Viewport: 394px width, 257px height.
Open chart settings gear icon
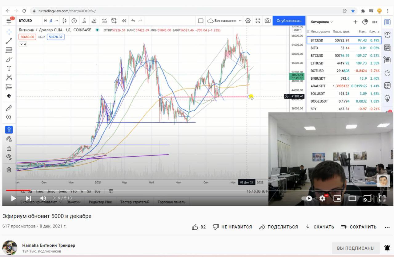[x=248, y=21]
